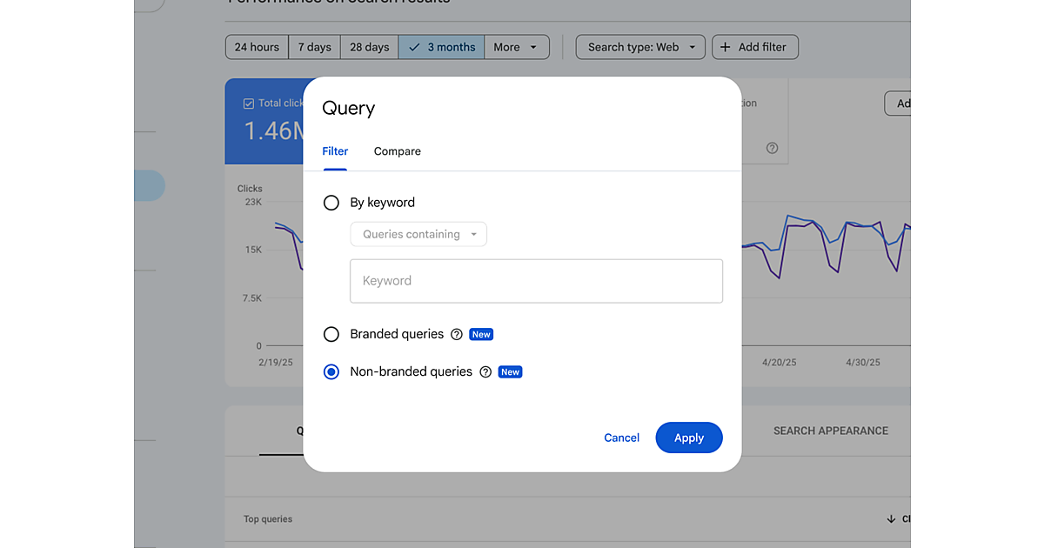
Task: Click help icon next to Non-branded queries
Action: [485, 372]
